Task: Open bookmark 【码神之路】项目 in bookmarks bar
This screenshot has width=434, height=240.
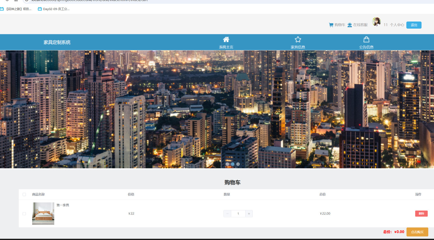Action: pyautogui.click(x=16, y=9)
